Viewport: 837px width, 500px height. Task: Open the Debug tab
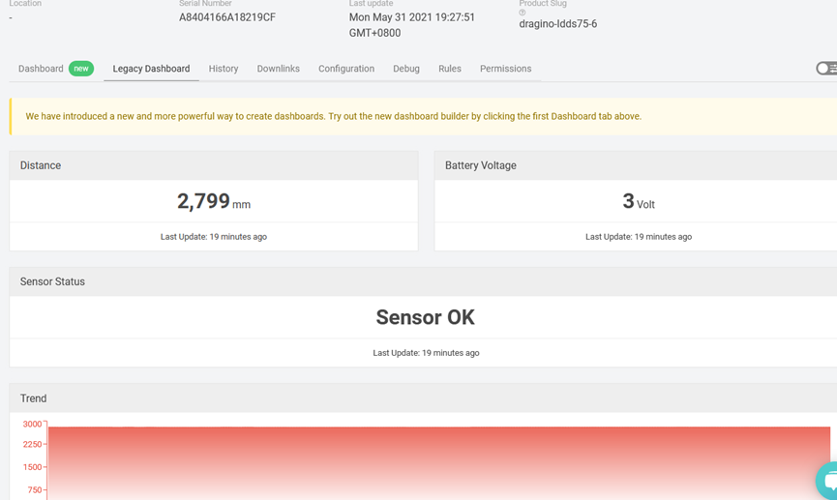point(406,69)
